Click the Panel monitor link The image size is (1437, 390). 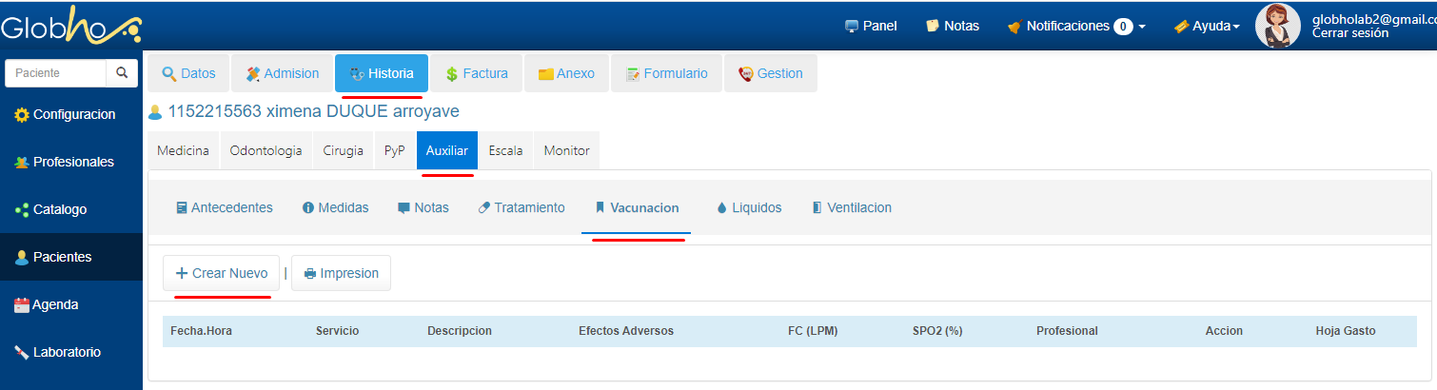(x=871, y=26)
